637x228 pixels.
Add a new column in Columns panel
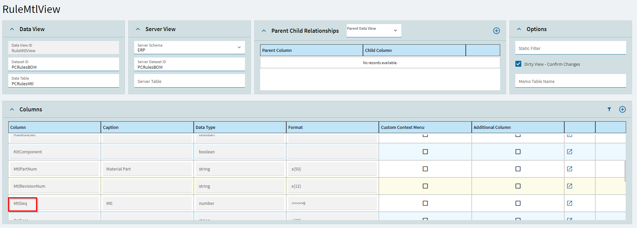point(622,109)
